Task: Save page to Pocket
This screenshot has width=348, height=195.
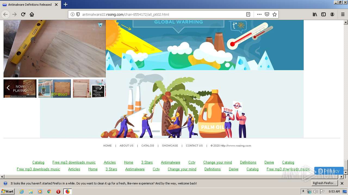Action: [267, 14]
